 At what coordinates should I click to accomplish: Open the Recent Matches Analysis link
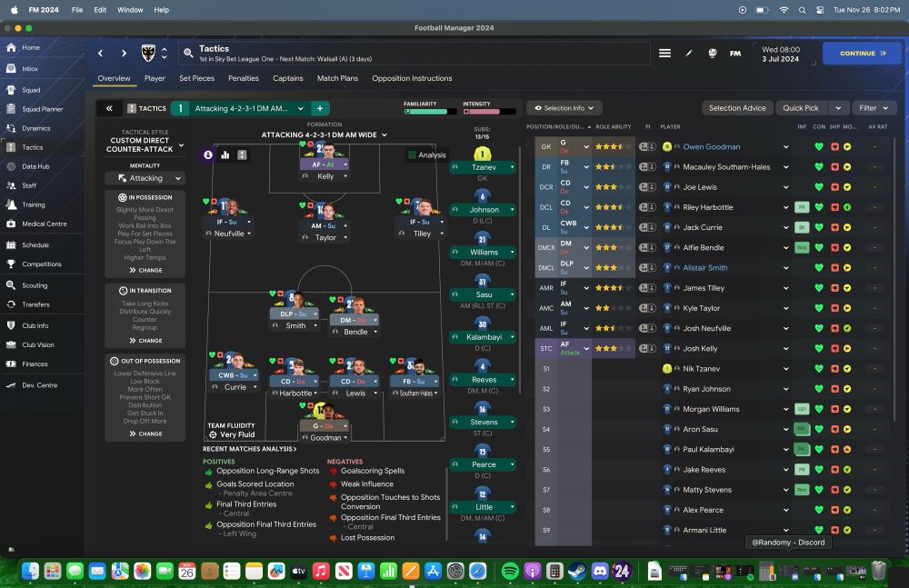(x=249, y=449)
